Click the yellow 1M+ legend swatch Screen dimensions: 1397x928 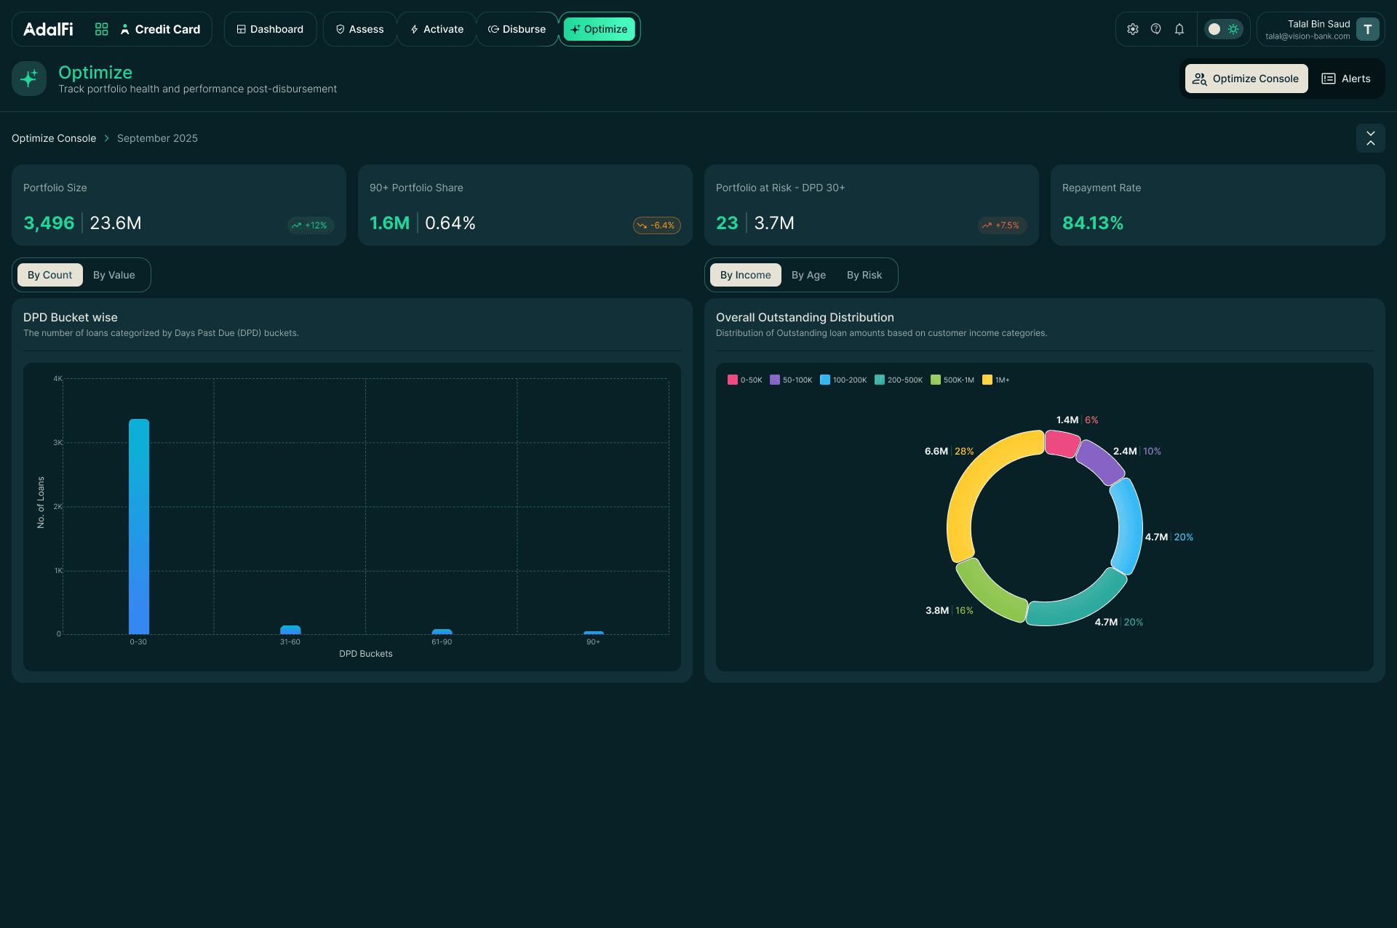tap(986, 380)
